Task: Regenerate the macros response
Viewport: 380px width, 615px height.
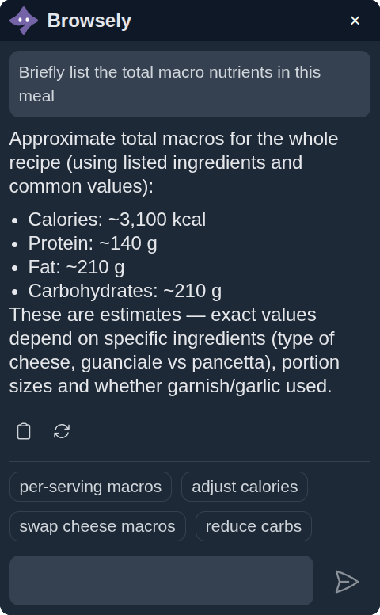Action: point(62,431)
